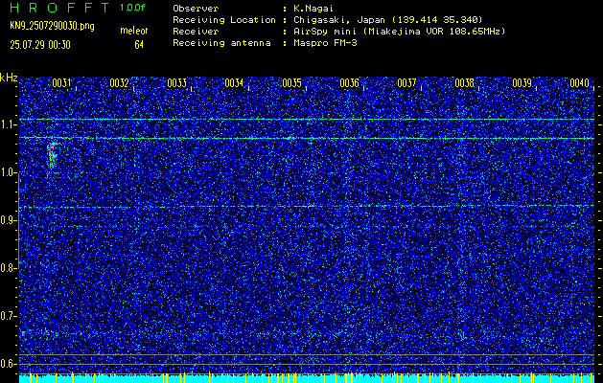Click the Receiver AirSpy mini text
603x383 pixels.
399,32
